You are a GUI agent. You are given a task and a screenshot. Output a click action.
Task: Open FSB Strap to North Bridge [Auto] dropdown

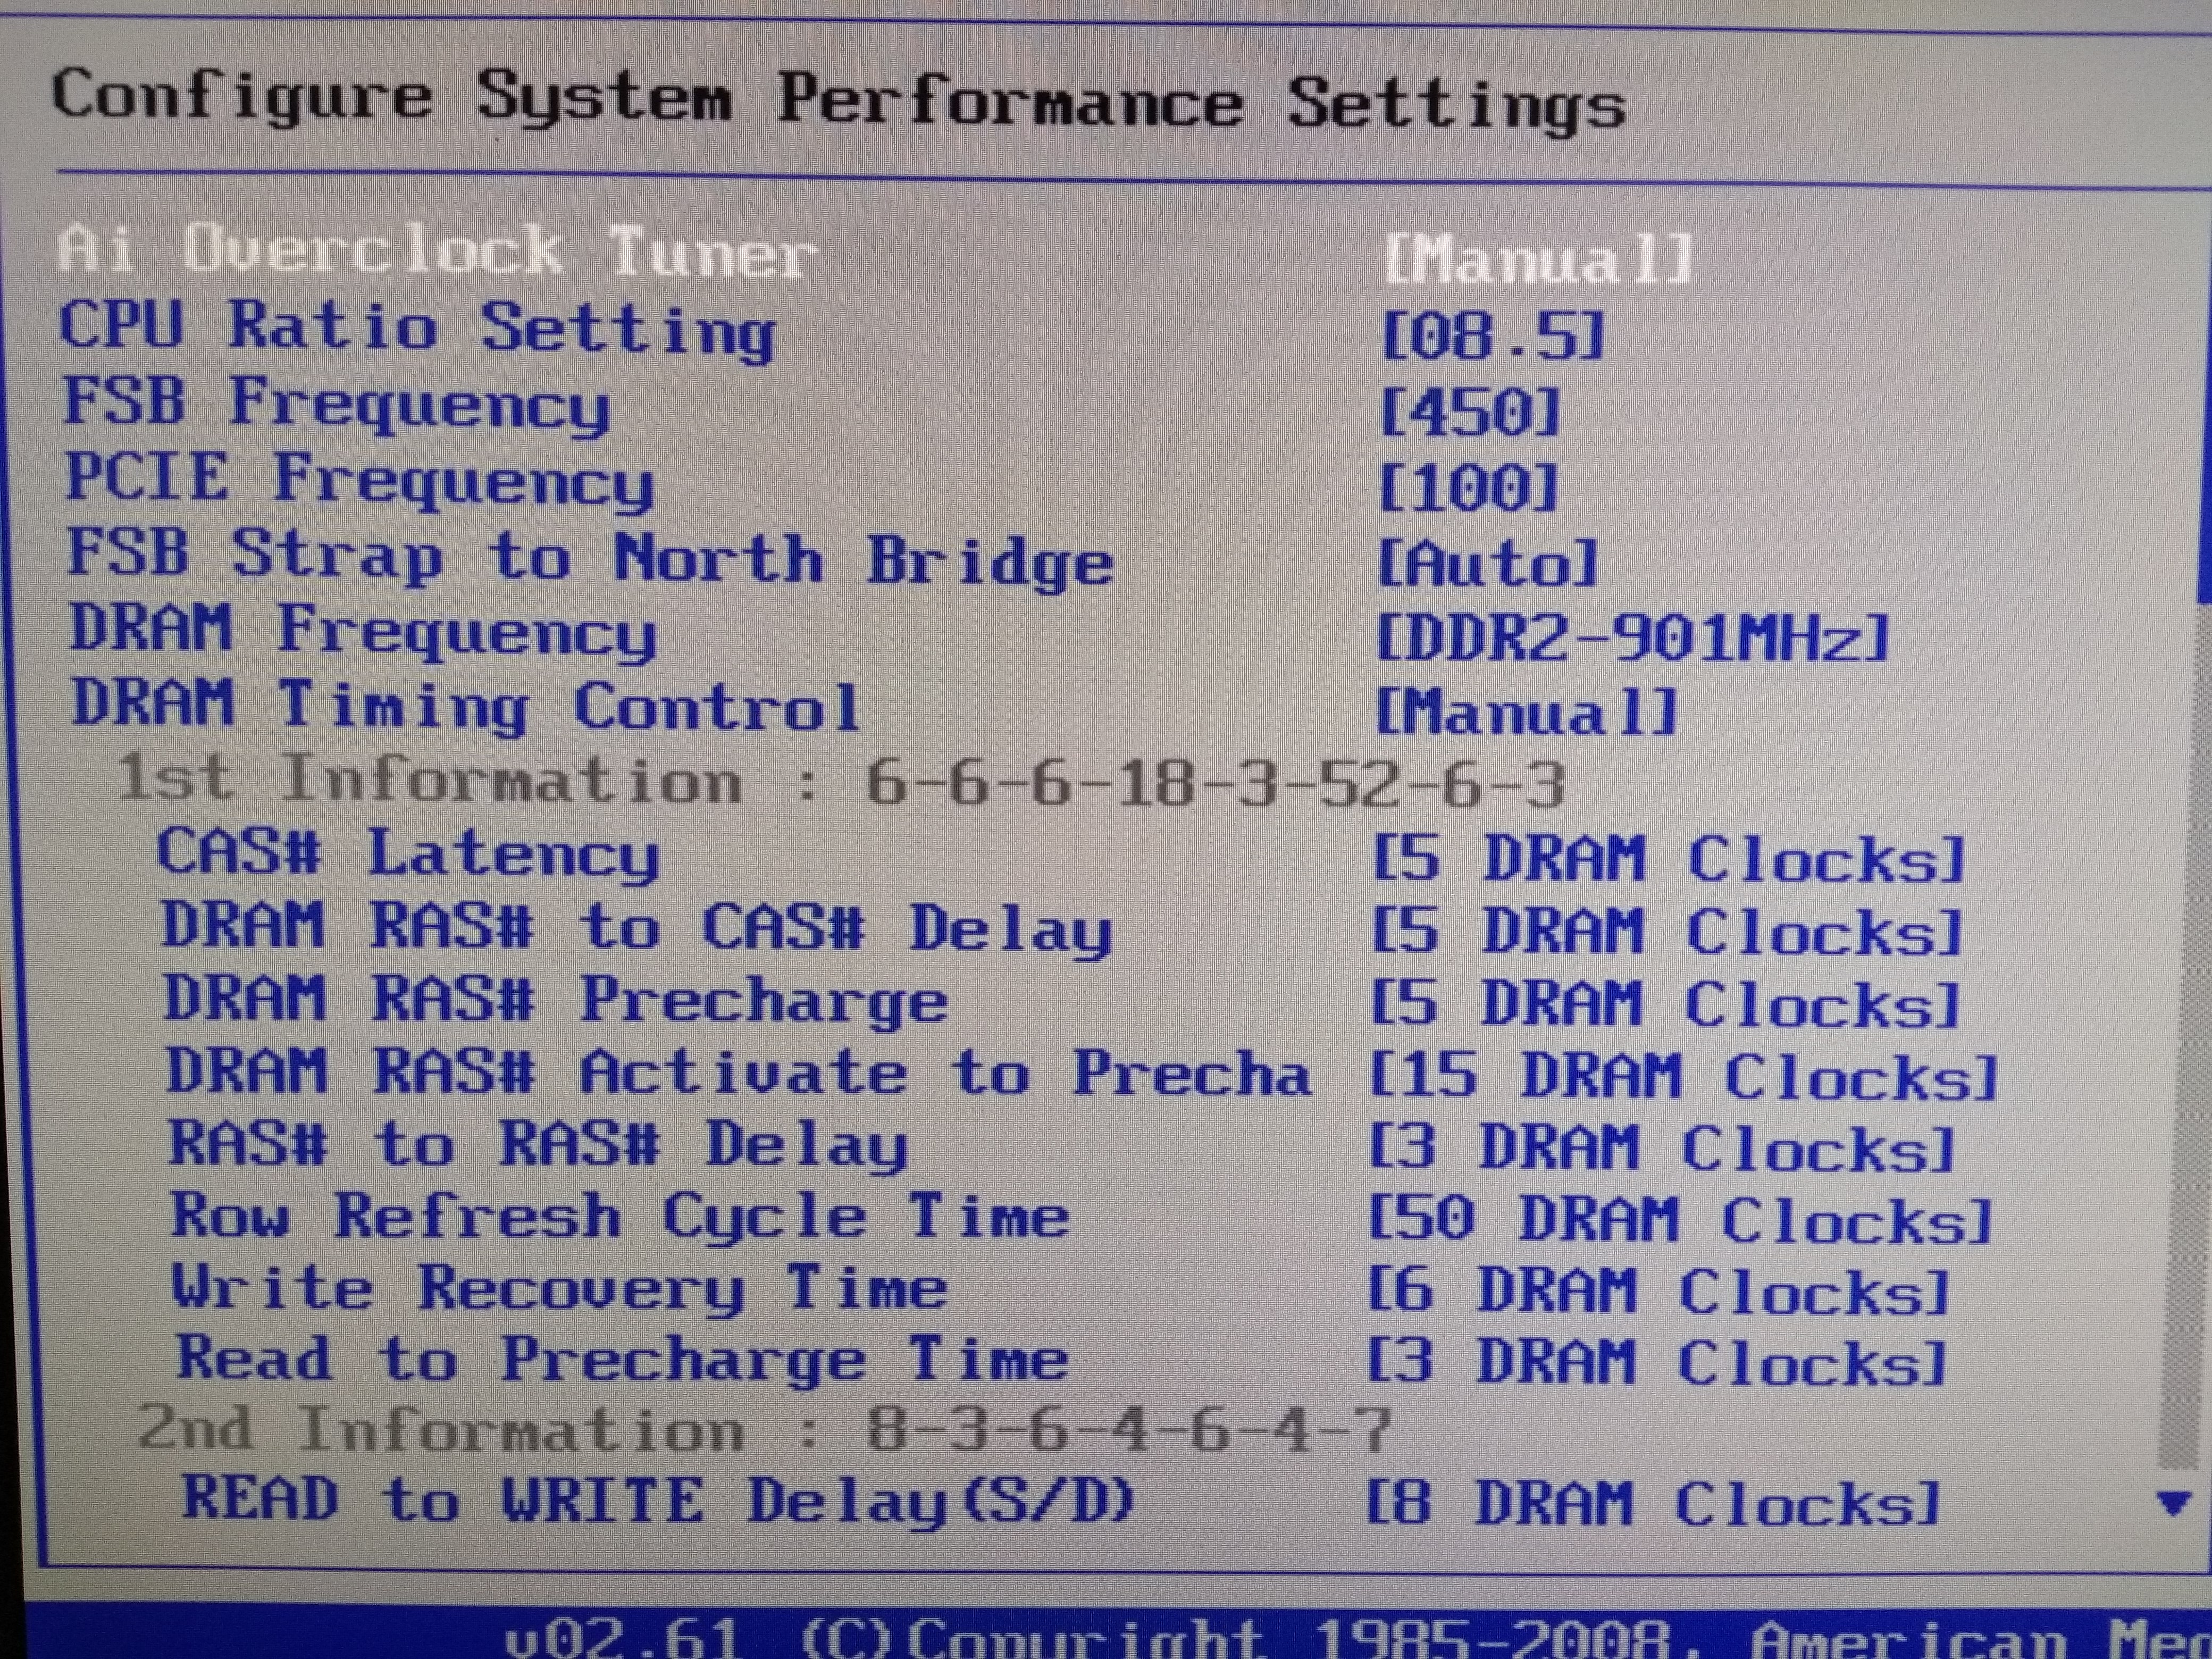[1487, 563]
